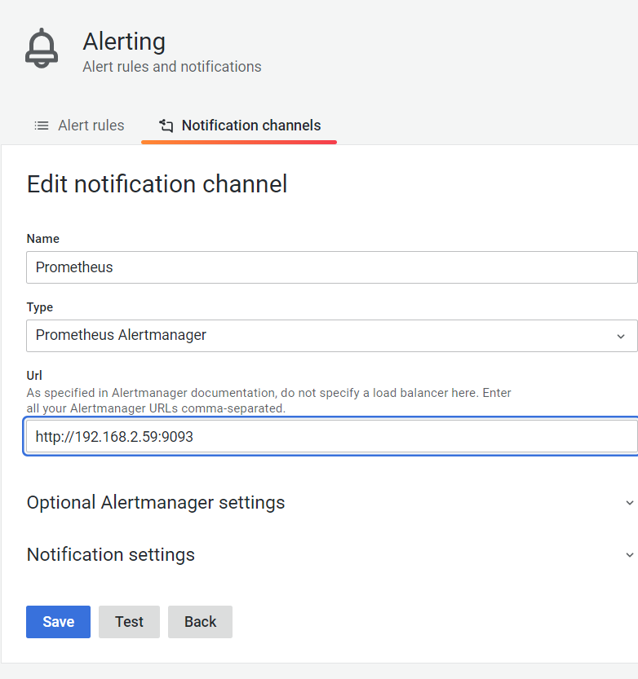Edit the Name field containing Prometheus
The image size is (638, 679).
click(x=331, y=267)
